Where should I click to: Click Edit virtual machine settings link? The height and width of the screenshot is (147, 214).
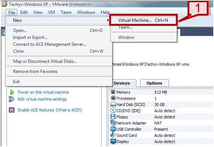42,99
